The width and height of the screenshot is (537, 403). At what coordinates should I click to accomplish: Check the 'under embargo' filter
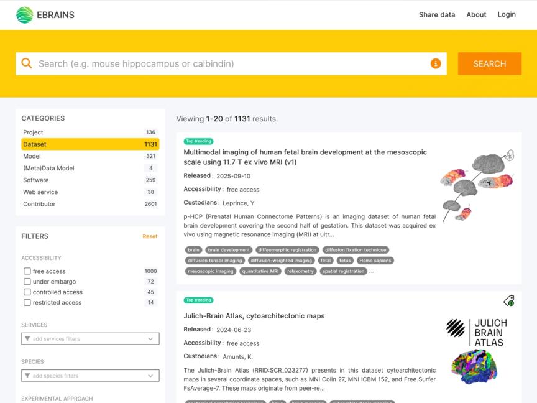point(27,282)
